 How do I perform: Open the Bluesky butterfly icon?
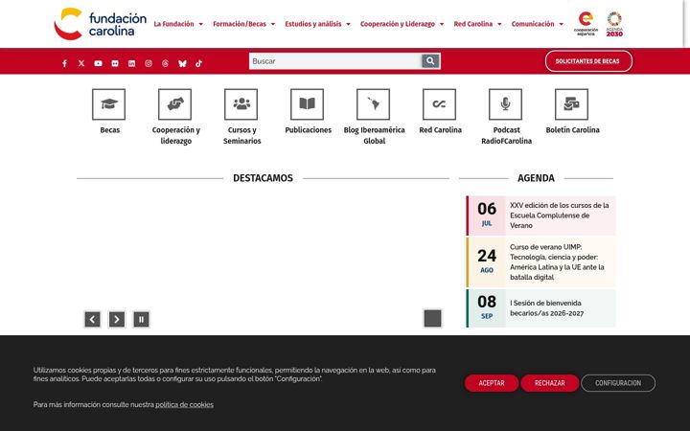pos(182,63)
